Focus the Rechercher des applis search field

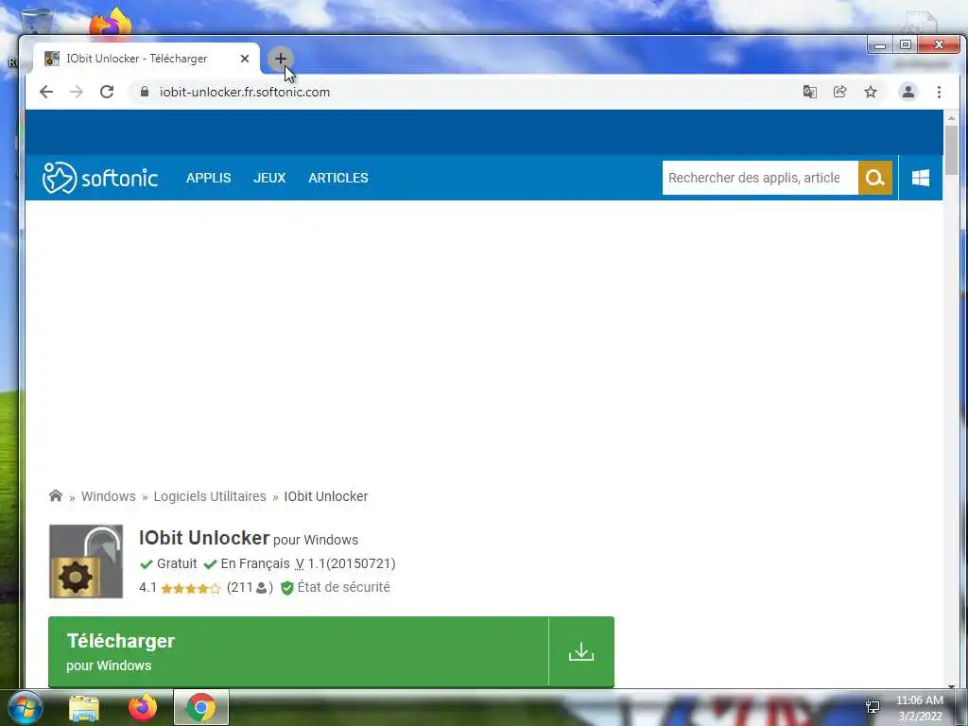pos(760,178)
